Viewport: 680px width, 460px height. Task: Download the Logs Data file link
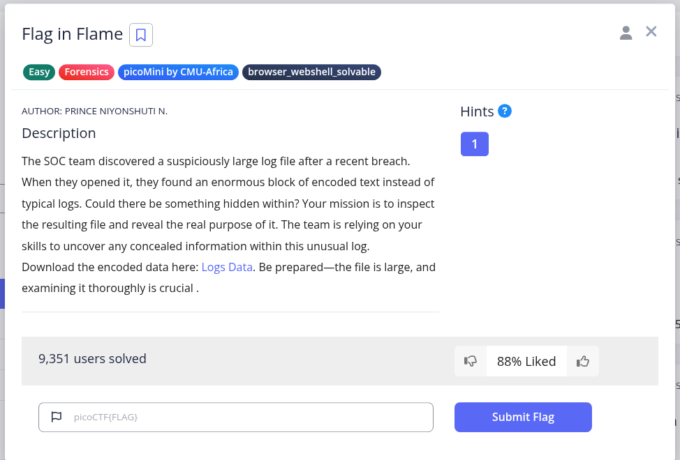(227, 267)
